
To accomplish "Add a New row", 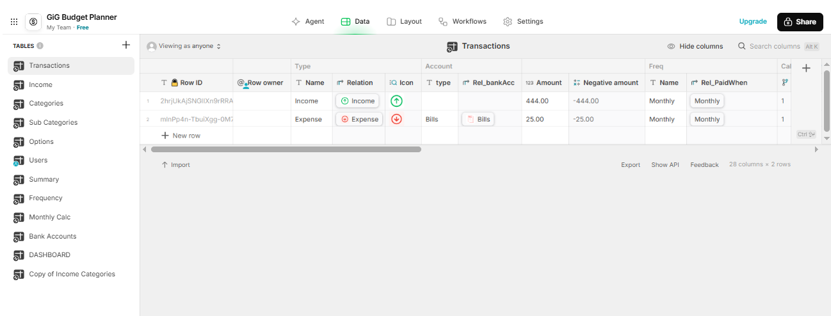I will coord(181,136).
